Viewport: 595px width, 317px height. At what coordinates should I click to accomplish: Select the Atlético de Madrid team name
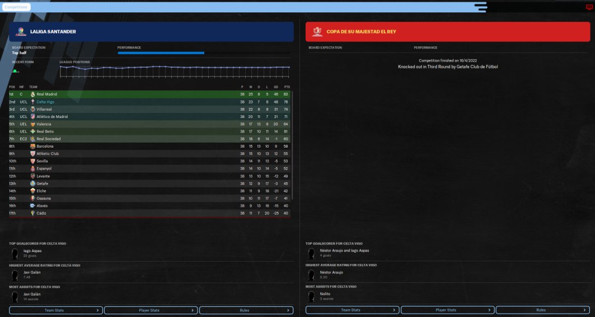[53, 116]
